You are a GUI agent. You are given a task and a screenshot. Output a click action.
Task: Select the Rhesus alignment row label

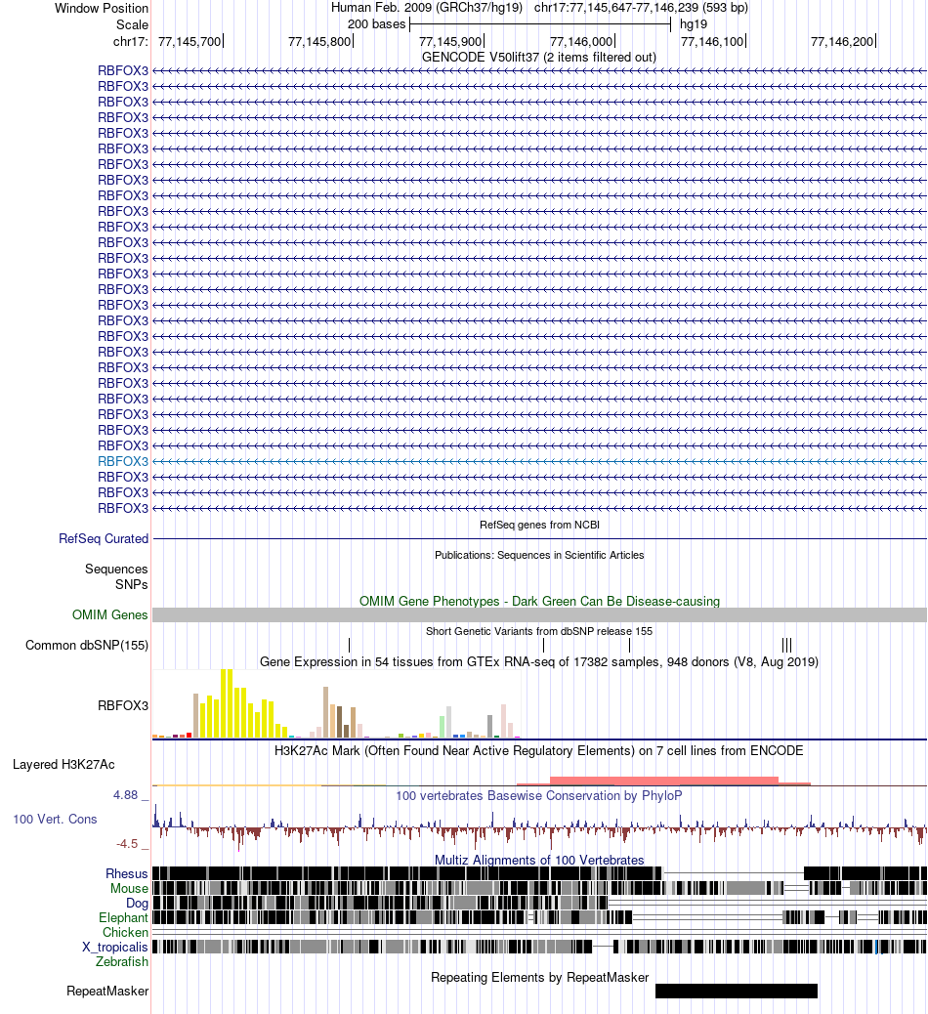(x=127, y=873)
